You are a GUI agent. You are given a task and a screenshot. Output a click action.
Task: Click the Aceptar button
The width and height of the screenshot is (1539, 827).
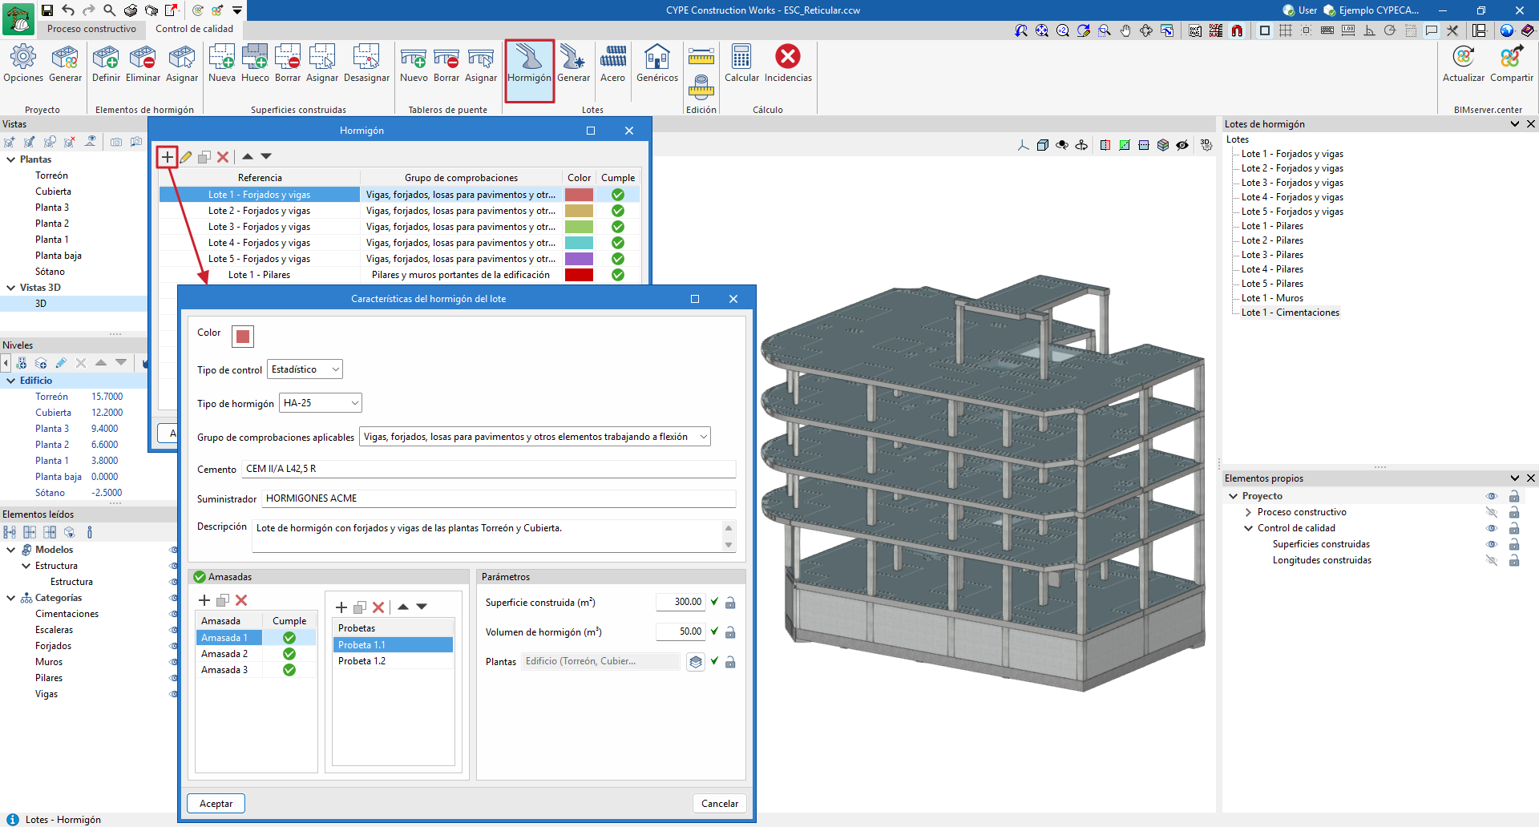(216, 804)
